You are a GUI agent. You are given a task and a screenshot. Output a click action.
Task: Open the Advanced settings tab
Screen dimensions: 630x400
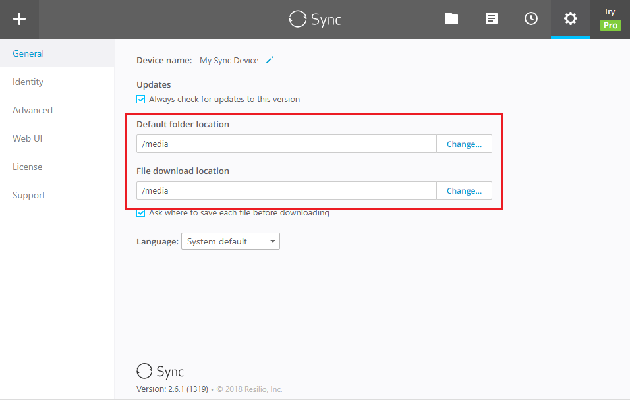32,110
